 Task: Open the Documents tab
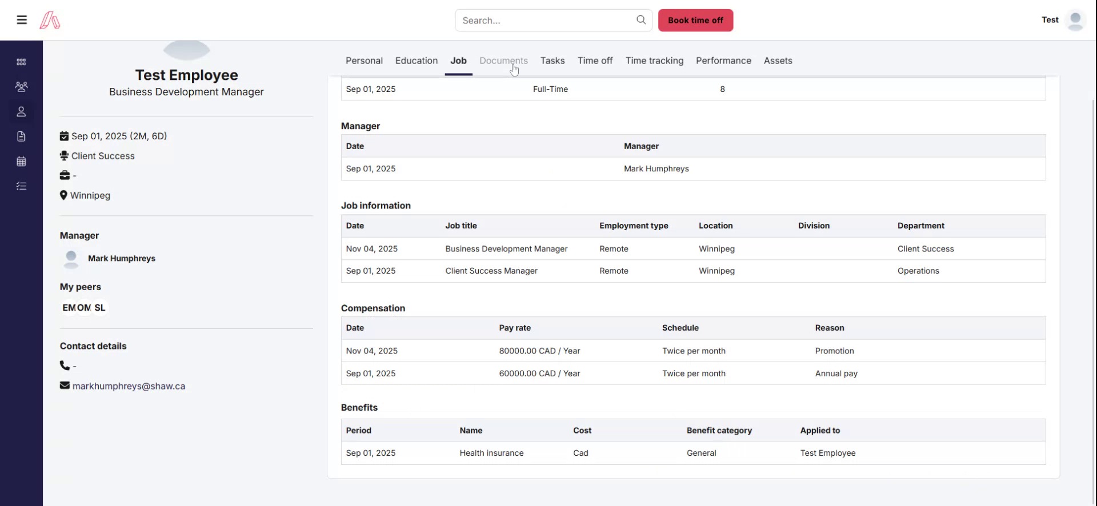(503, 61)
